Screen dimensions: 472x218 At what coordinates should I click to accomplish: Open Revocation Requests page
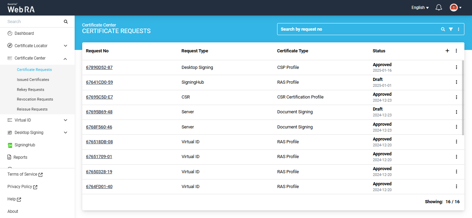point(35,99)
